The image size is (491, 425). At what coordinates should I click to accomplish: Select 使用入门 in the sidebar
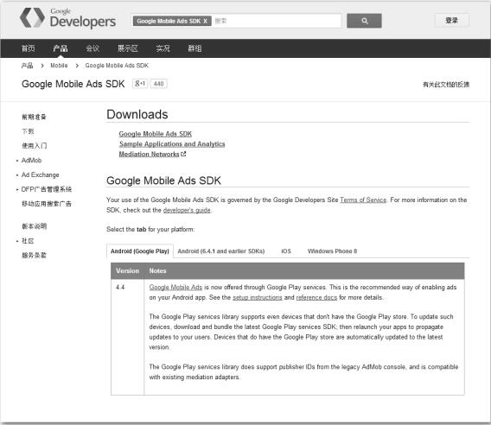pos(34,145)
